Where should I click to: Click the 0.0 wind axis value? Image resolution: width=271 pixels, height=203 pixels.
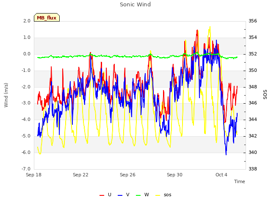coord(27,54)
